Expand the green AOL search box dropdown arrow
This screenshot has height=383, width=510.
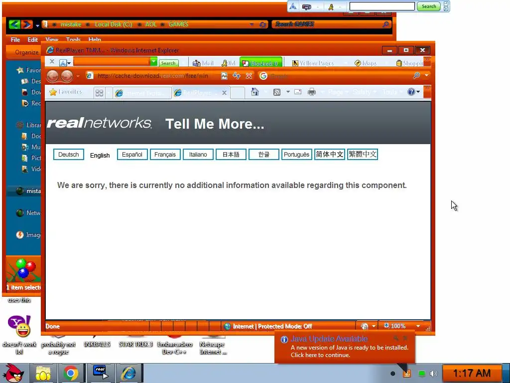pyautogui.click(x=153, y=61)
